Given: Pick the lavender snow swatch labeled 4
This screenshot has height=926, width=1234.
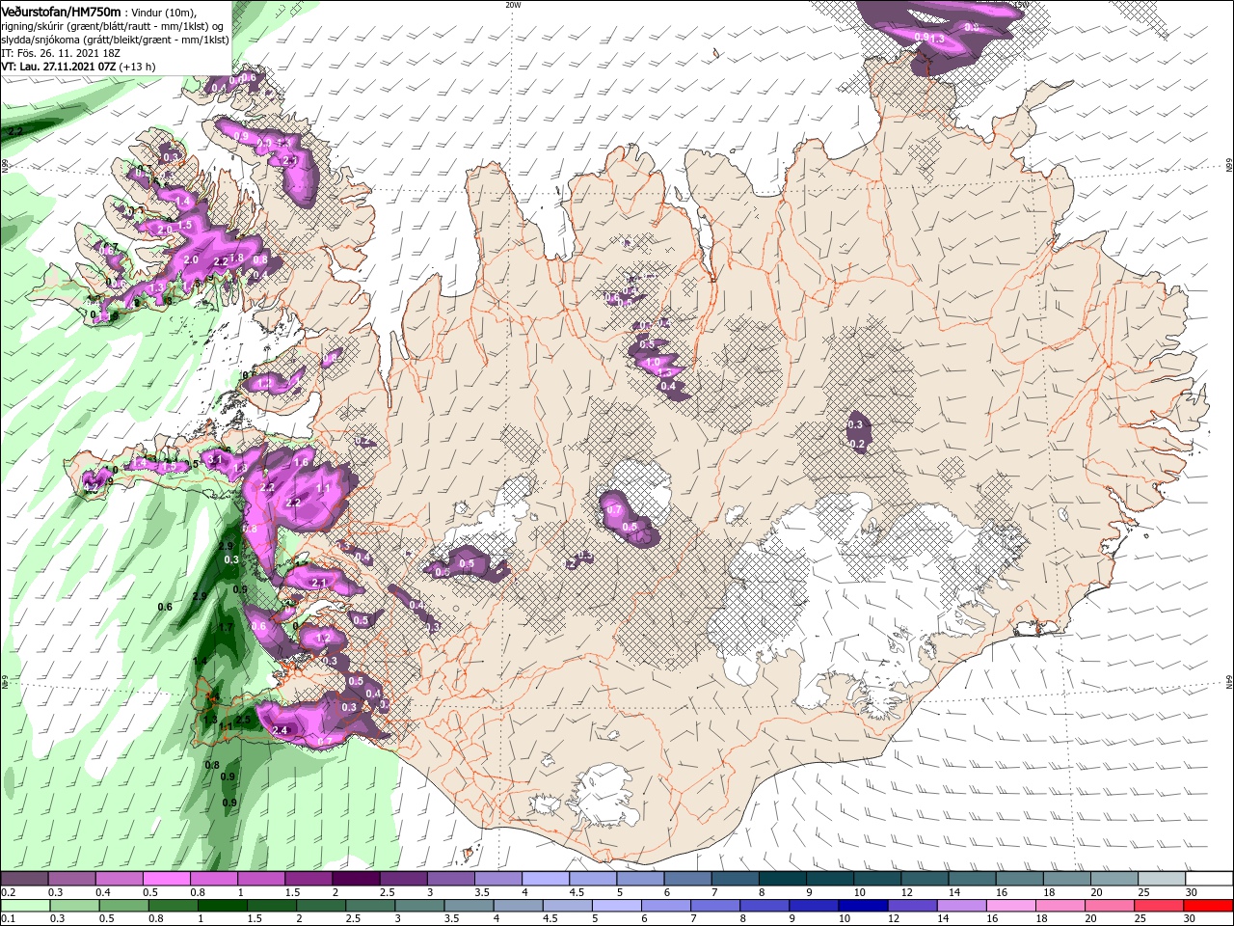Looking at the screenshot, I should pyautogui.click(x=546, y=879).
